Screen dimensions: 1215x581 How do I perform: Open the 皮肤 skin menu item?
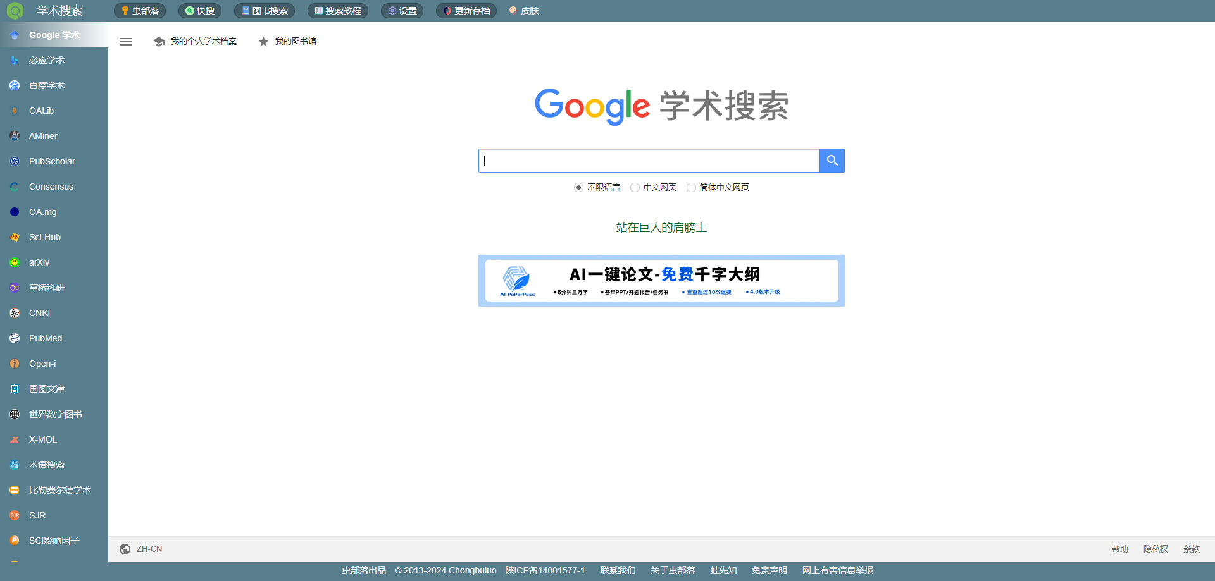click(x=524, y=11)
